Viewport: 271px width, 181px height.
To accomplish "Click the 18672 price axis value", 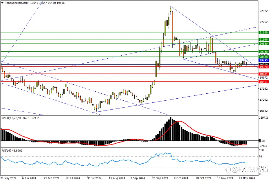I will [x=263, y=78].
